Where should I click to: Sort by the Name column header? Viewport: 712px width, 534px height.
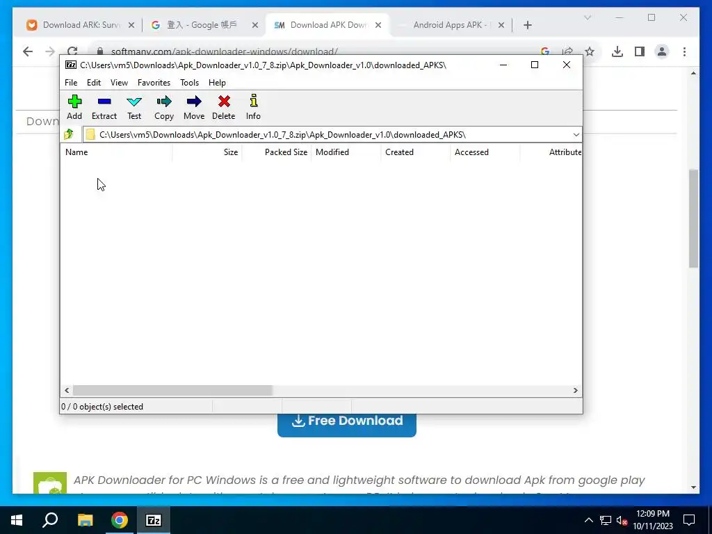[x=116, y=152]
